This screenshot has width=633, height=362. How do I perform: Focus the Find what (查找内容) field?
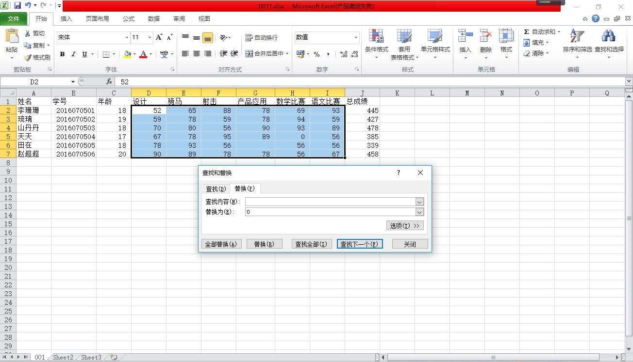click(330, 202)
